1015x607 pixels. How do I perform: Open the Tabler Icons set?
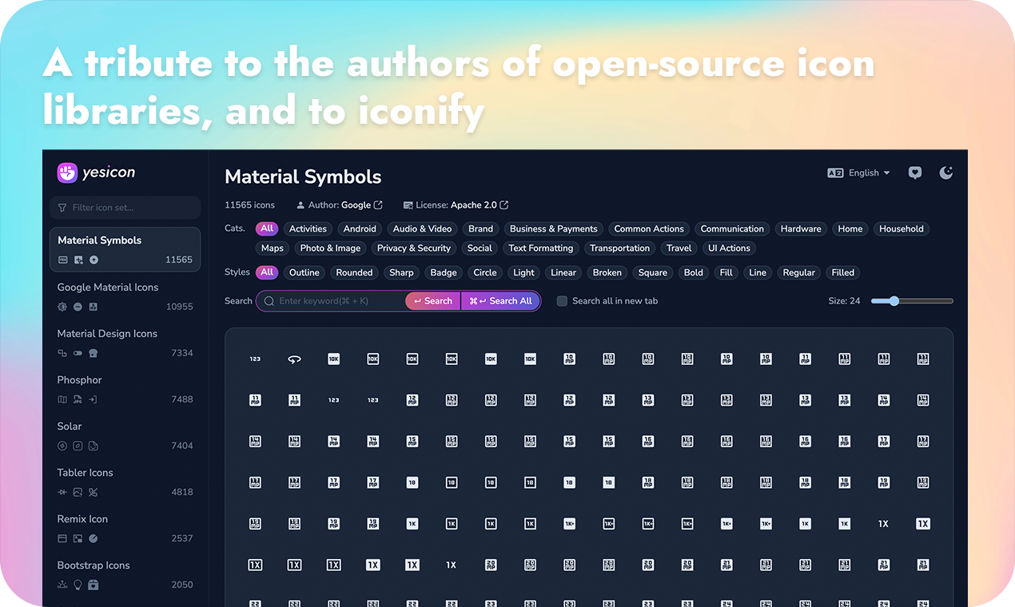pos(125,482)
